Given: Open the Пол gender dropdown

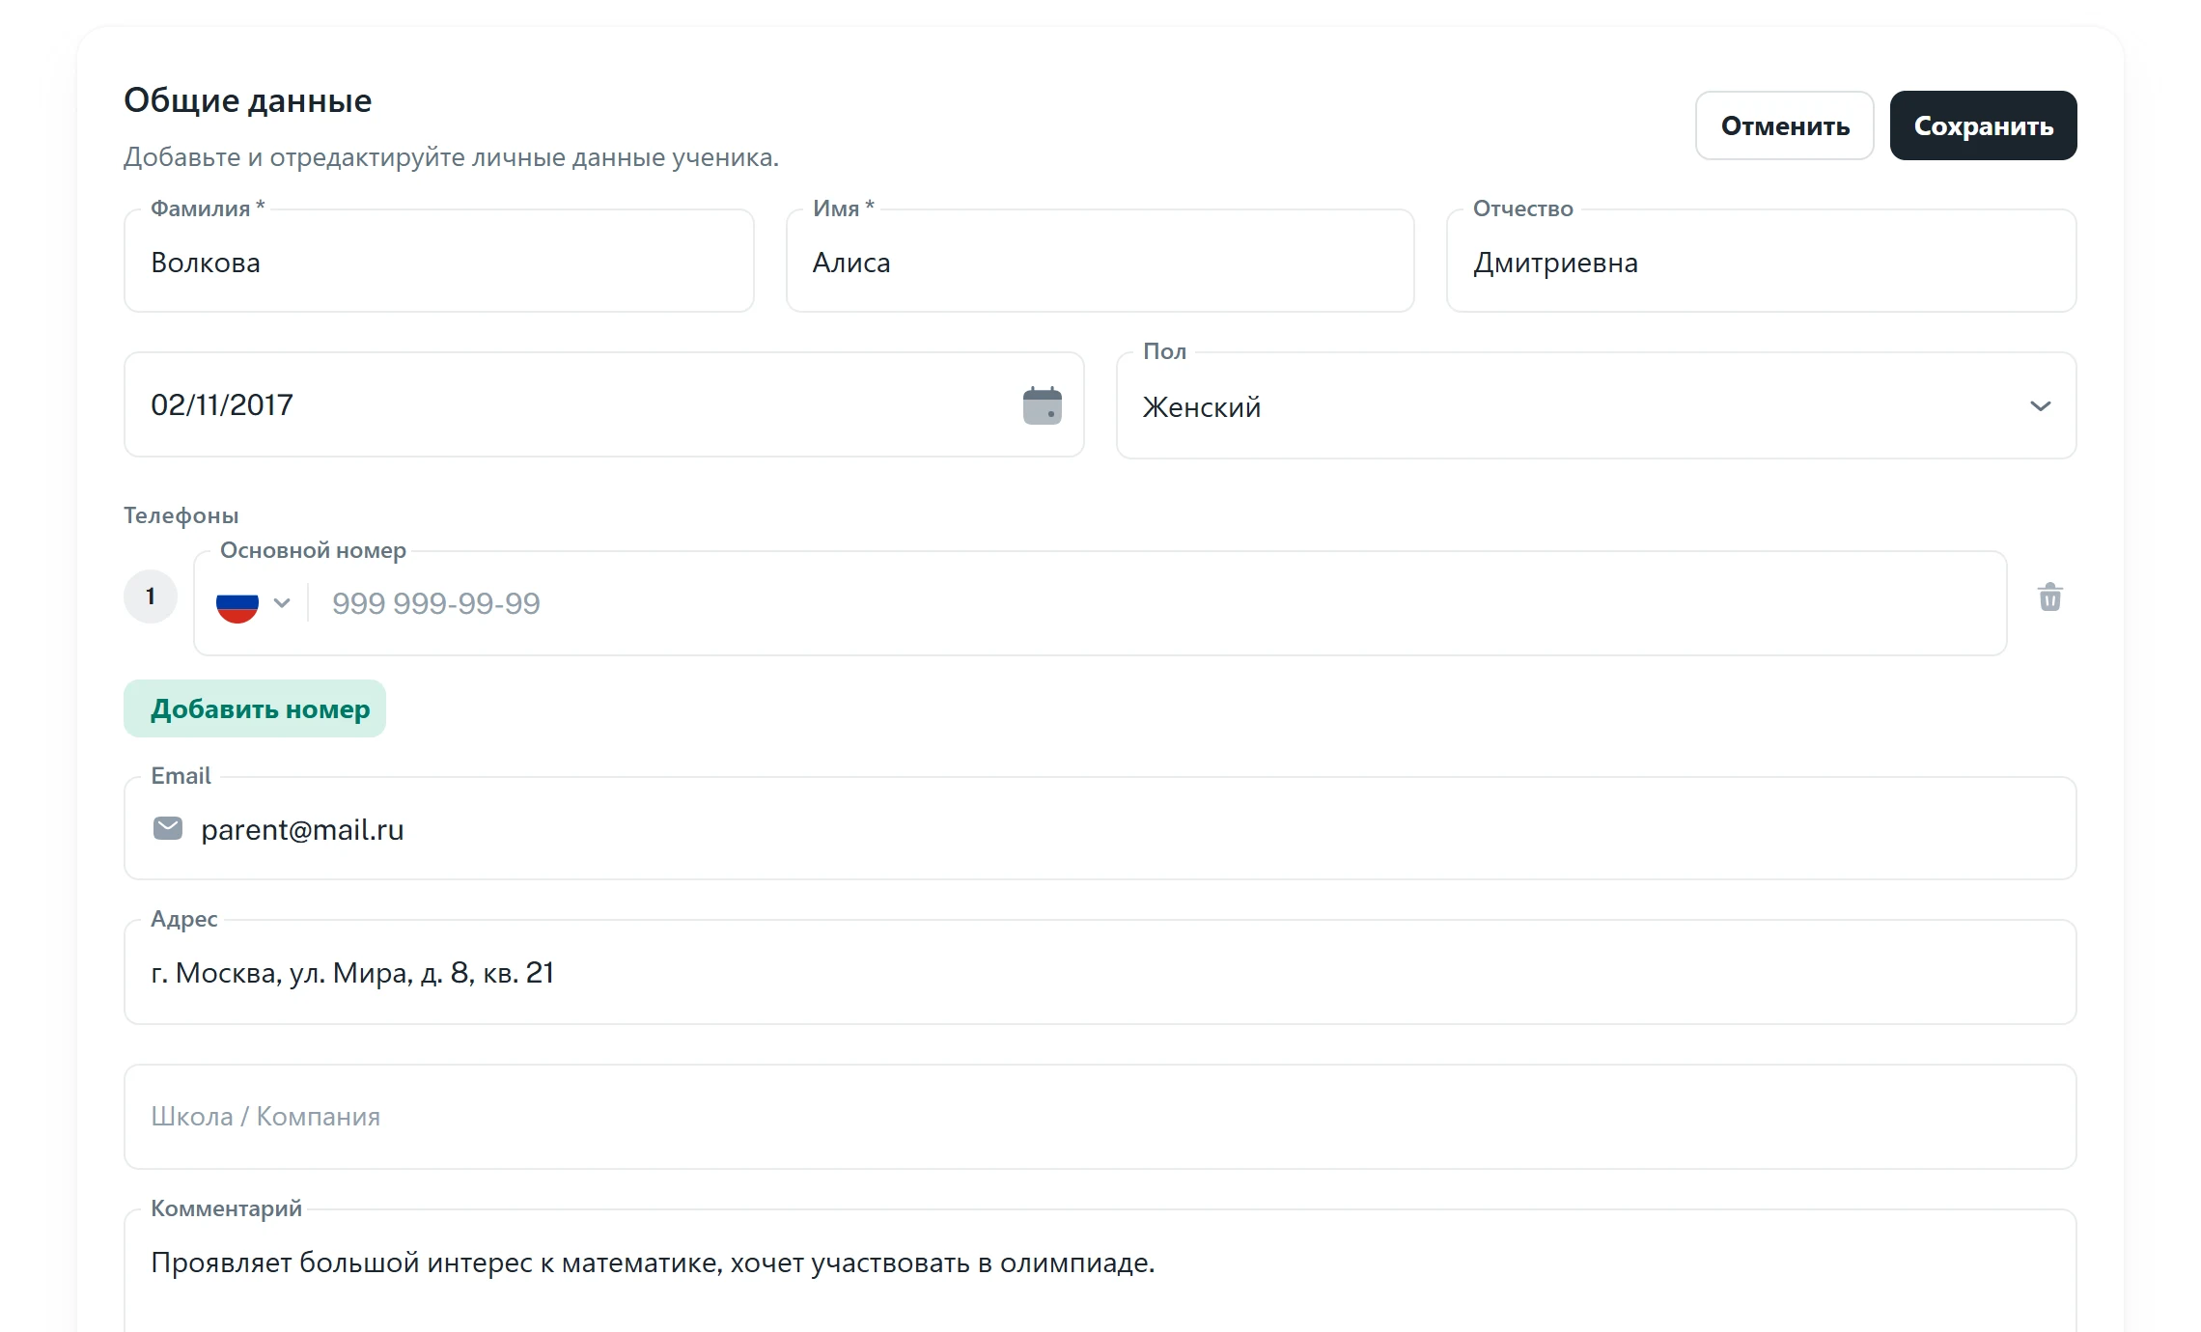Looking at the screenshot, I should pyautogui.click(x=1596, y=405).
